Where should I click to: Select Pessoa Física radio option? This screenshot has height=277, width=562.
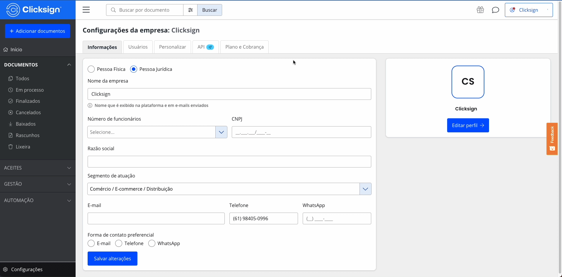(x=91, y=69)
